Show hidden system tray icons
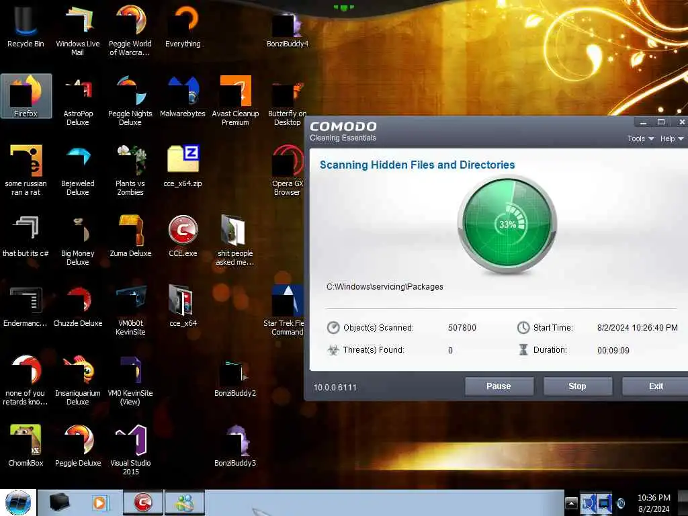The width and height of the screenshot is (688, 516). pos(571,503)
